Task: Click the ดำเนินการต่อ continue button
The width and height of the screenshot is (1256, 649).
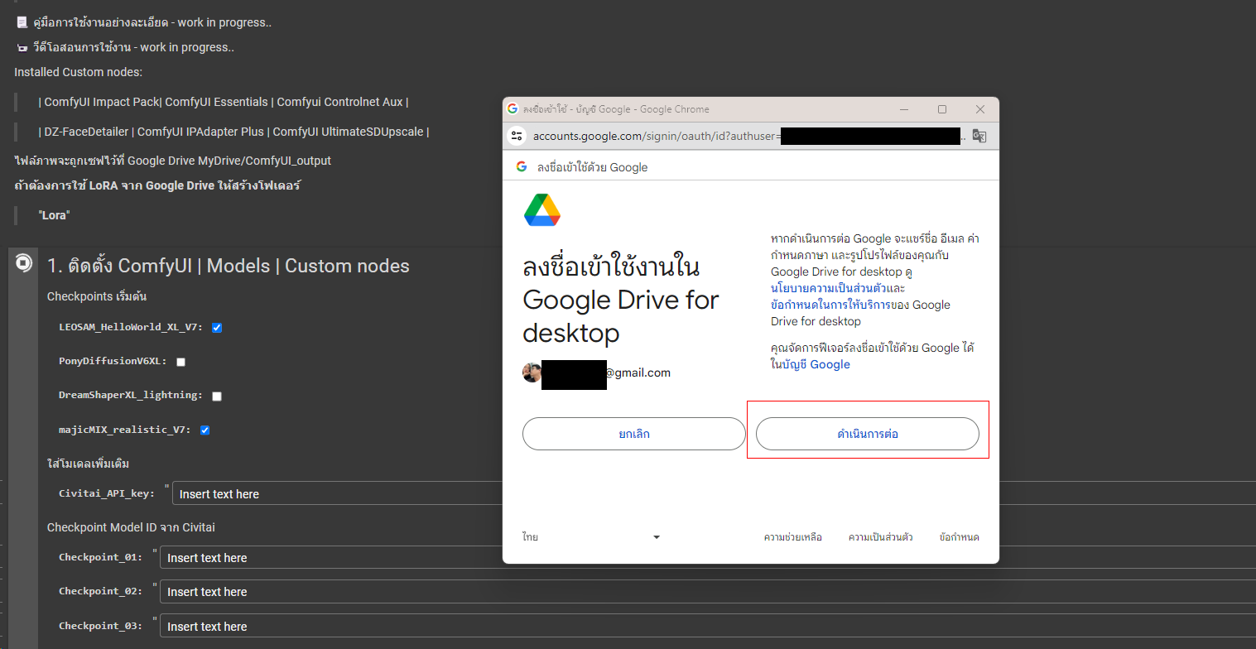Action: pyautogui.click(x=868, y=434)
